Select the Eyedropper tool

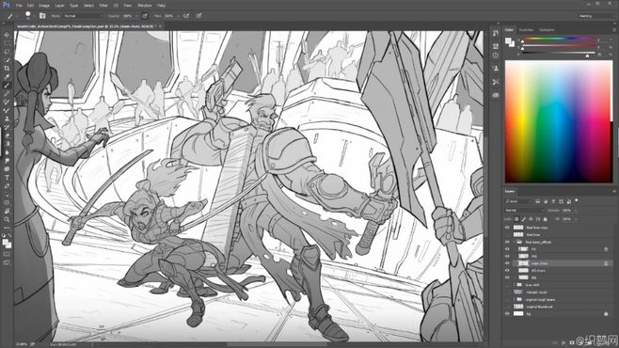tap(7, 76)
